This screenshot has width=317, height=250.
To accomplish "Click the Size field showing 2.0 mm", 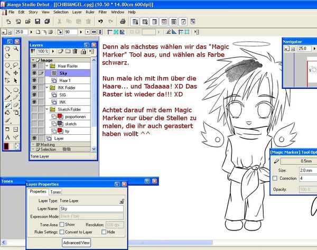I will click(x=308, y=170).
